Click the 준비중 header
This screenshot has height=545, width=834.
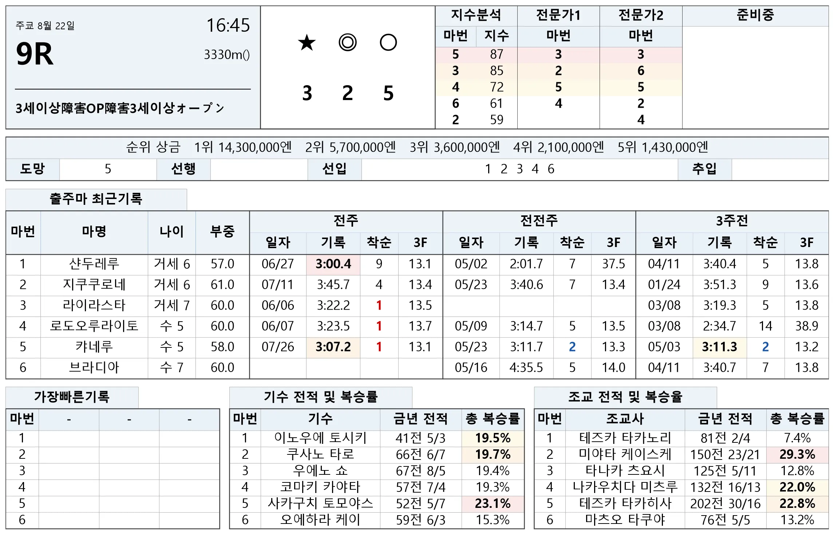(x=755, y=16)
